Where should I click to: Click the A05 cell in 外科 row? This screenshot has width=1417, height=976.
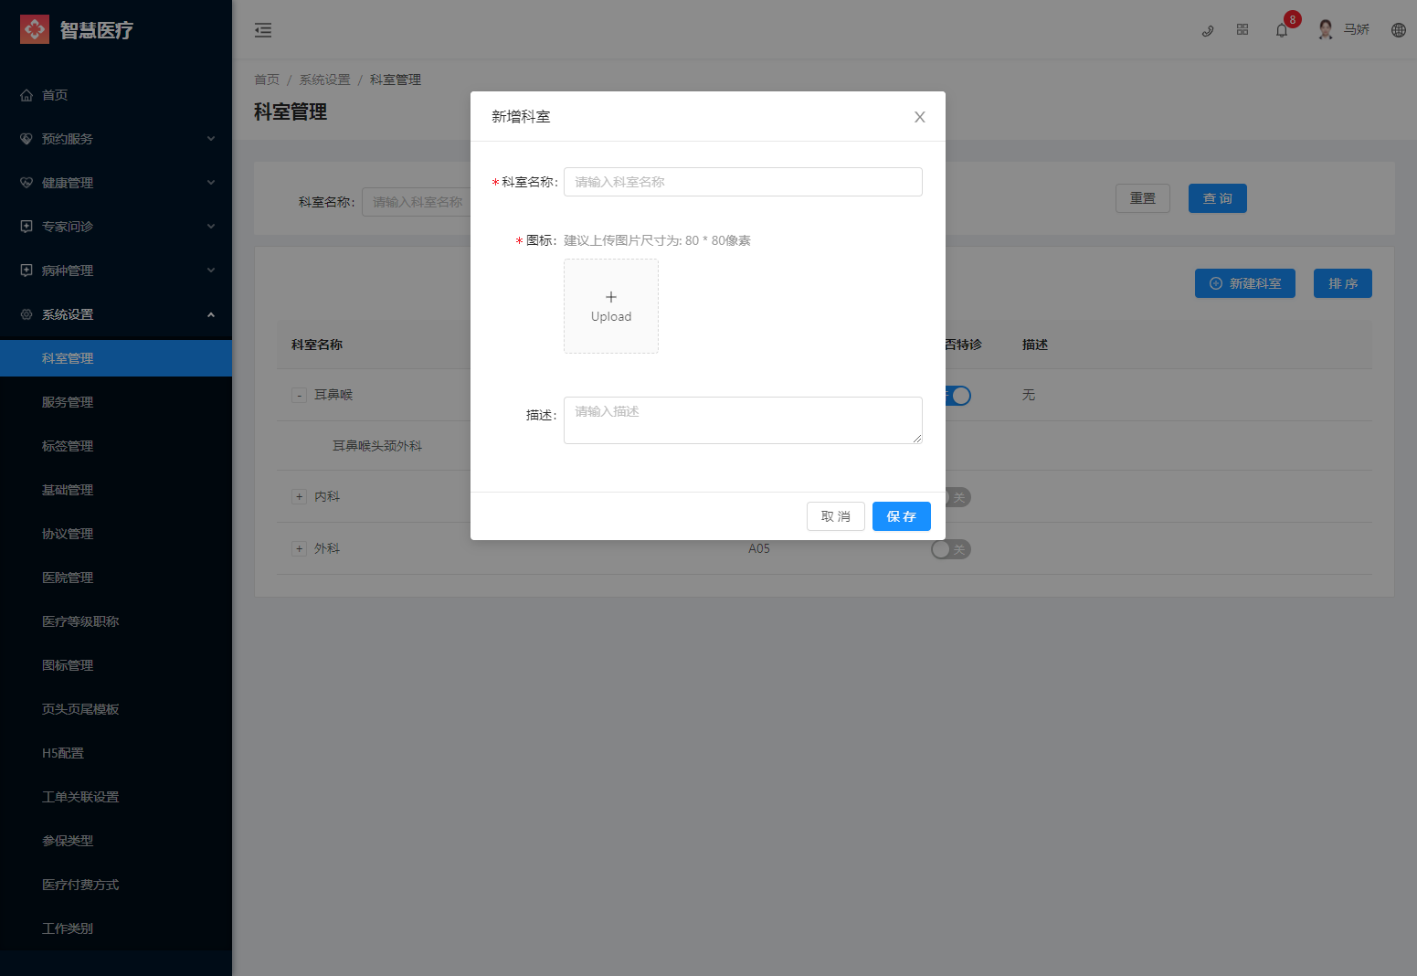pyautogui.click(x=759, y=548)
